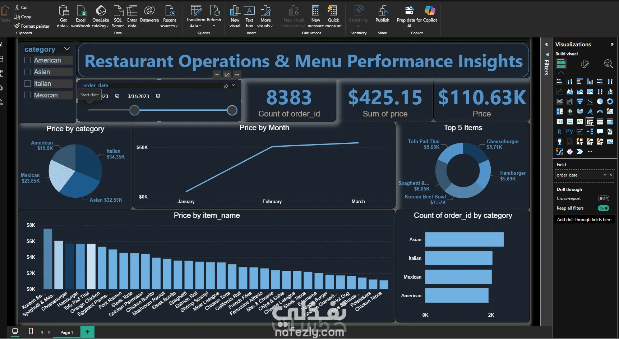
Task: Open the order_date field dropdown
Action: point(605,175)
